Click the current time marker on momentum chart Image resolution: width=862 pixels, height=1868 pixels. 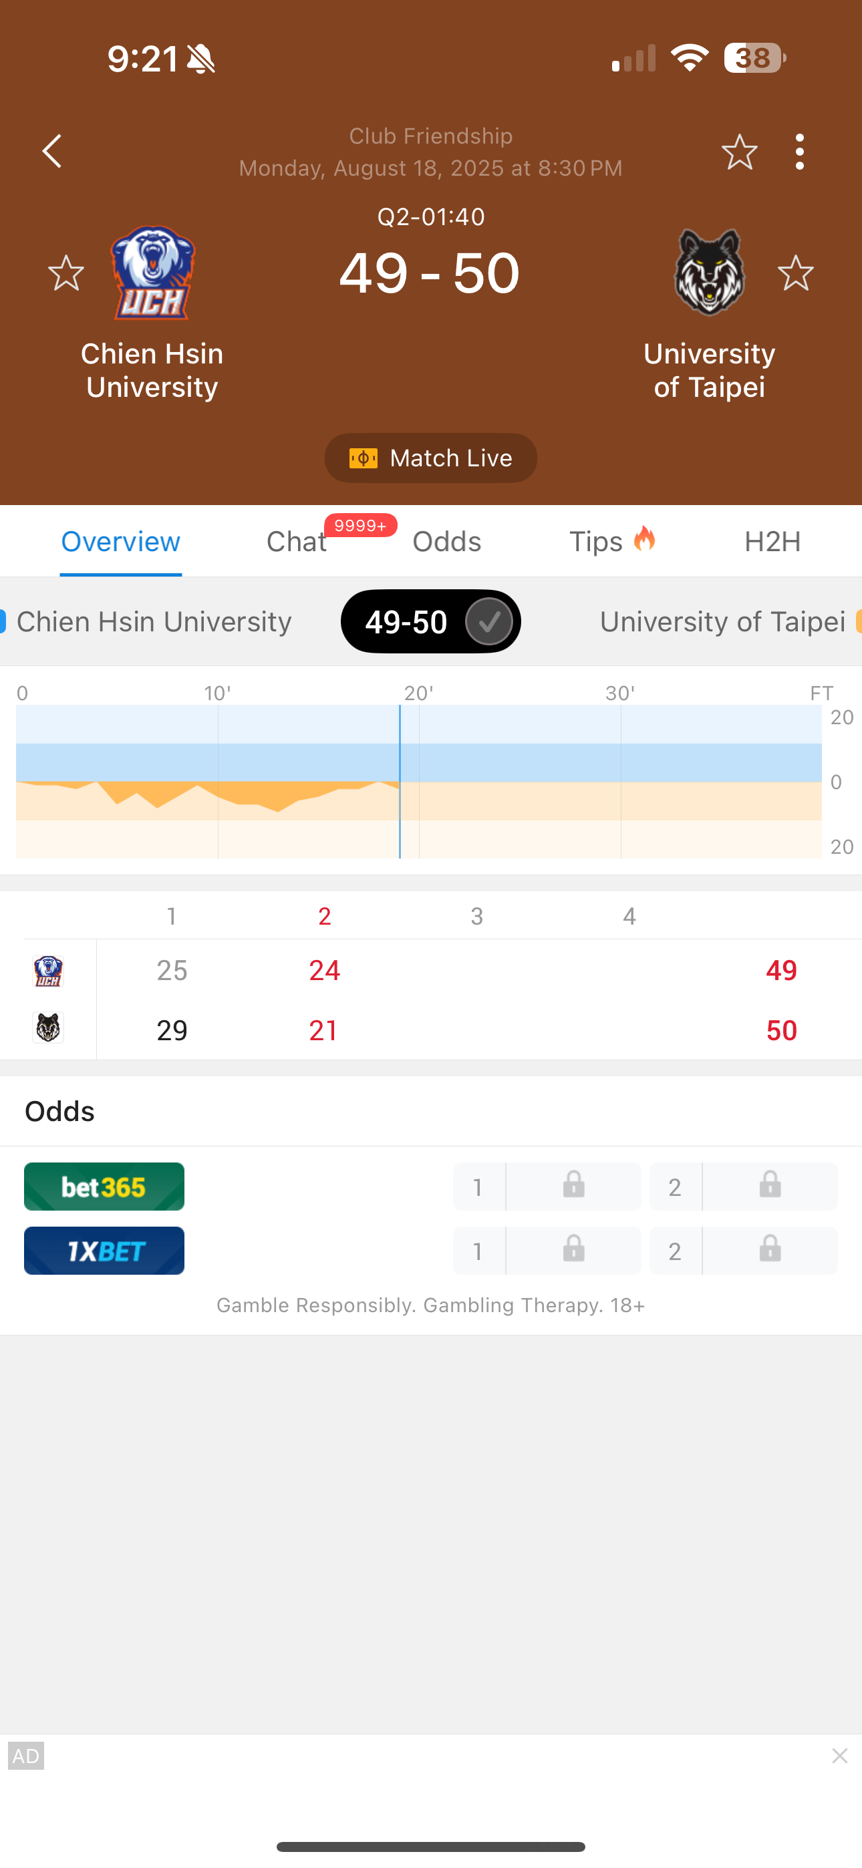[400, 782]
